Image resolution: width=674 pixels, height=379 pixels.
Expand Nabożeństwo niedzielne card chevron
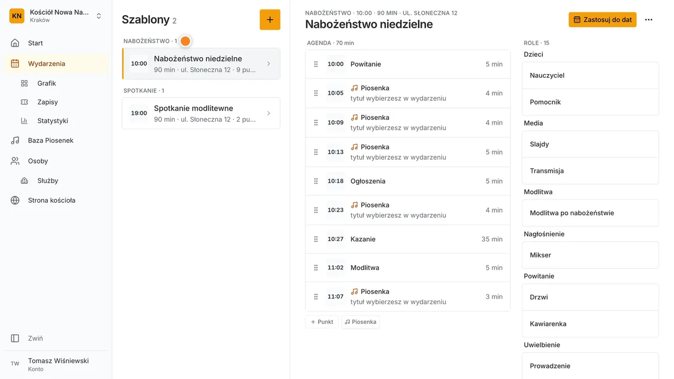[269, 64]
